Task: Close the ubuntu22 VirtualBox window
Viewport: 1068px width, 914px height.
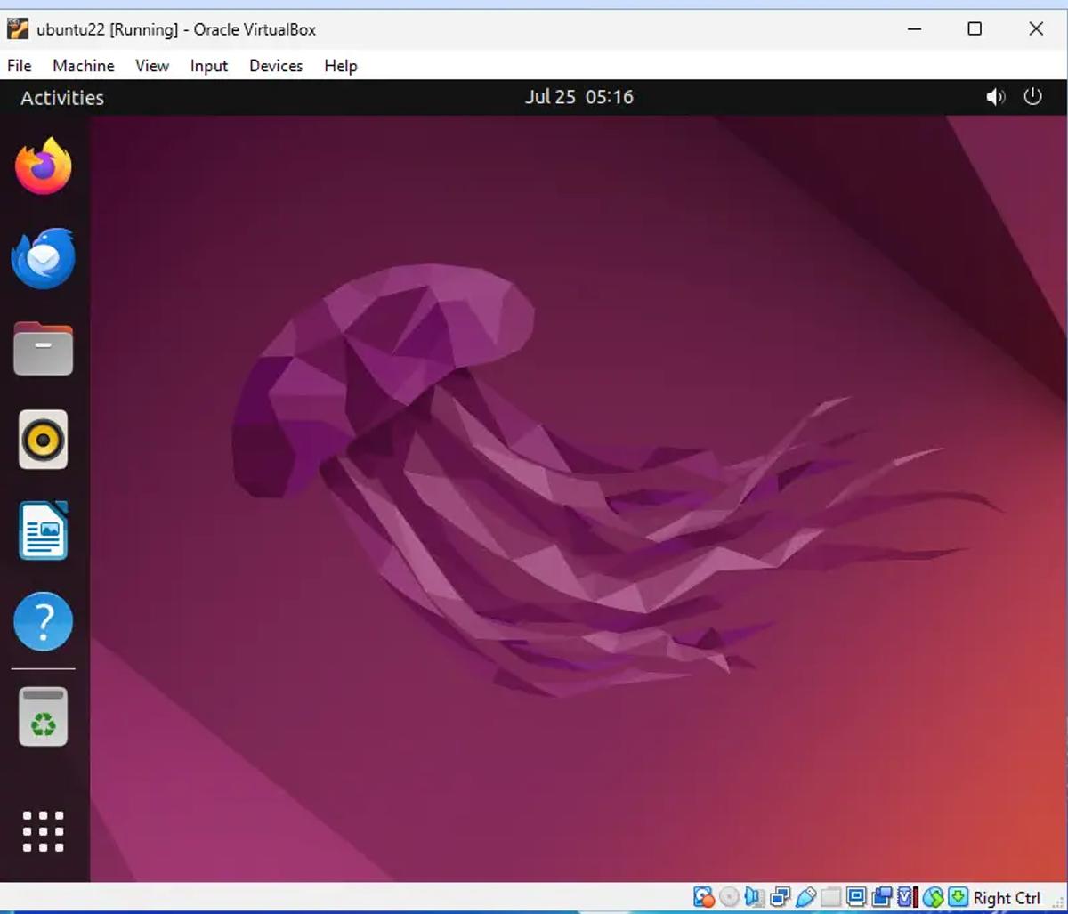Action: [1036, 29]
